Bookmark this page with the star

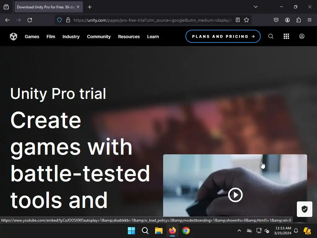coord(246,20)
